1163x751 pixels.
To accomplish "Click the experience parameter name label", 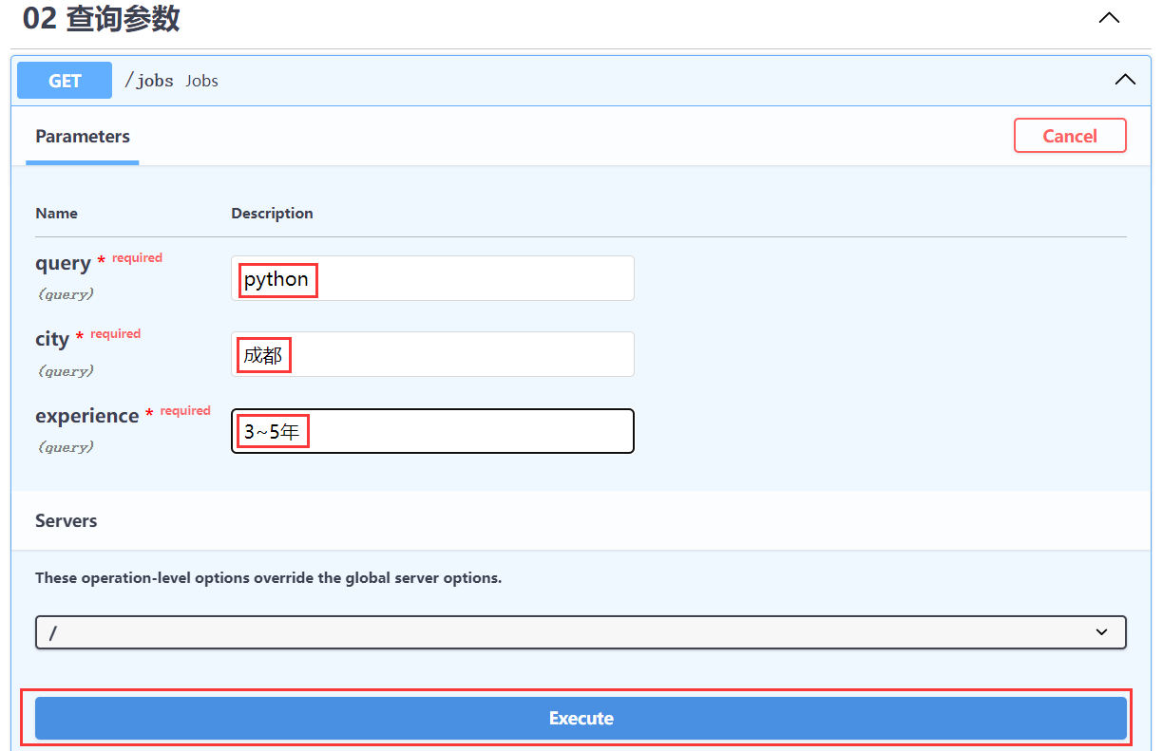I will [86, 416].
